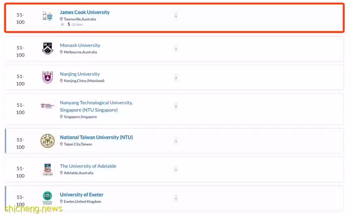
Task: Click the National Taiwan University round seal
Action: tap(47, 141)
